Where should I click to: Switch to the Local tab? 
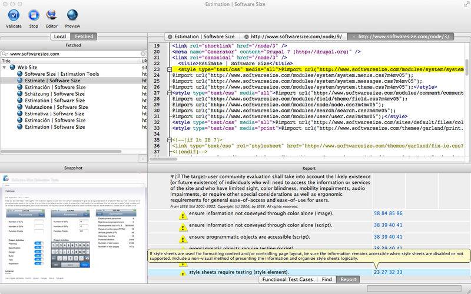[x=60, y=36]
